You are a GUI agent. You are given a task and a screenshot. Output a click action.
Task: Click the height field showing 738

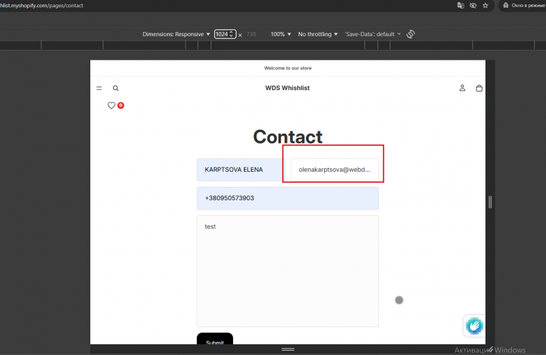[x=251, y=34]
